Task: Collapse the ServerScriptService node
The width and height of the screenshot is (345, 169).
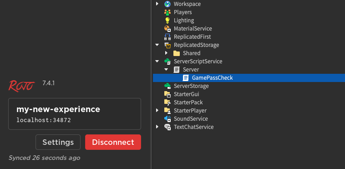Action: (157, 61)
